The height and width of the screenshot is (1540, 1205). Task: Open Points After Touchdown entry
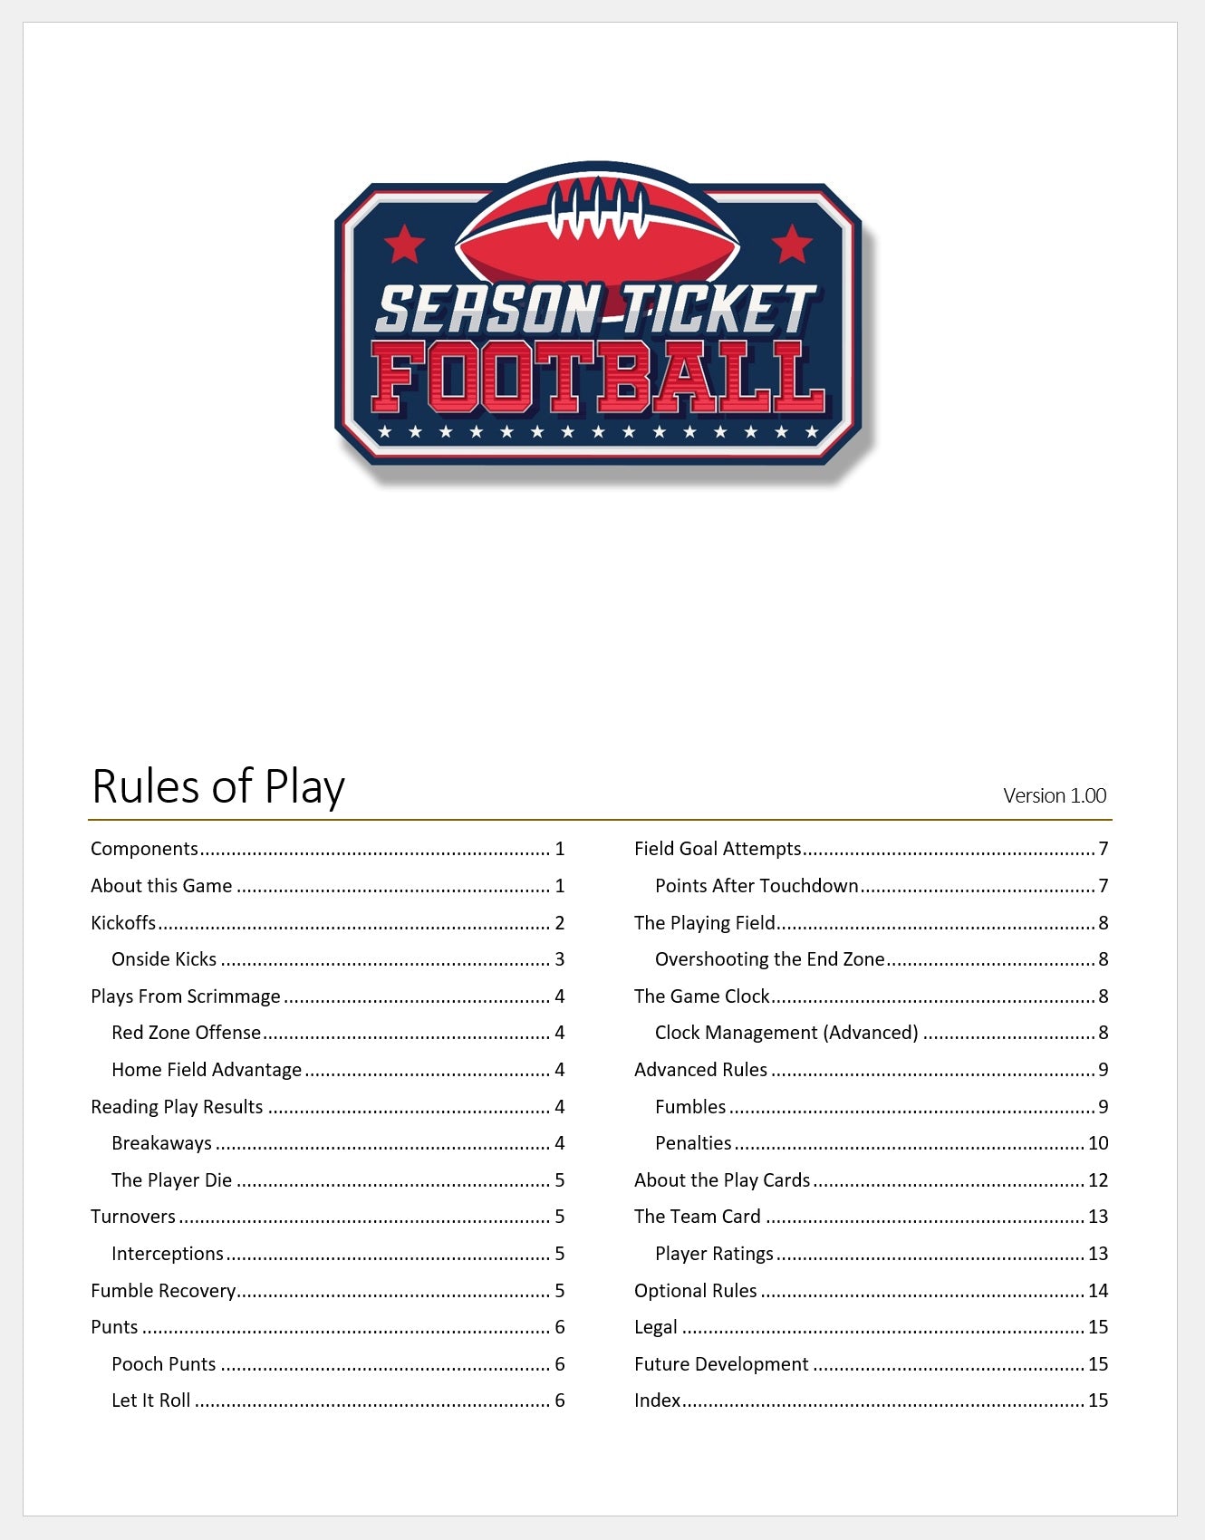point(757,886)
